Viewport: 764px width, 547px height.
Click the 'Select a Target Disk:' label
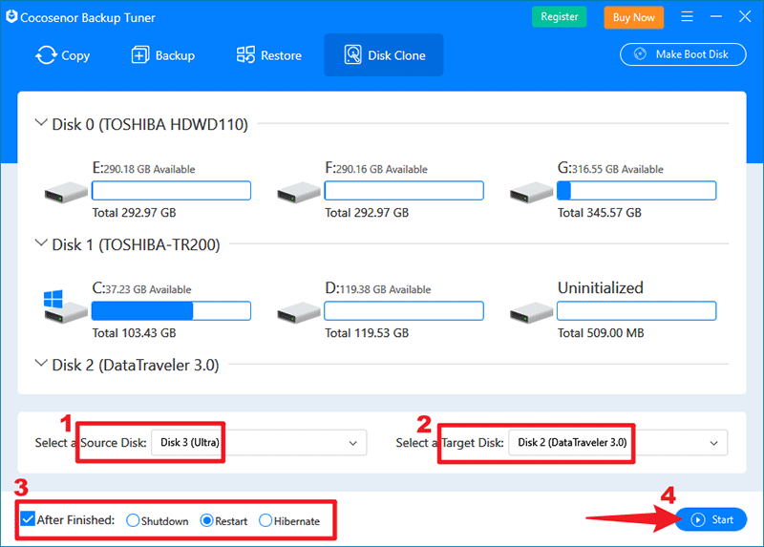[450, 443]
